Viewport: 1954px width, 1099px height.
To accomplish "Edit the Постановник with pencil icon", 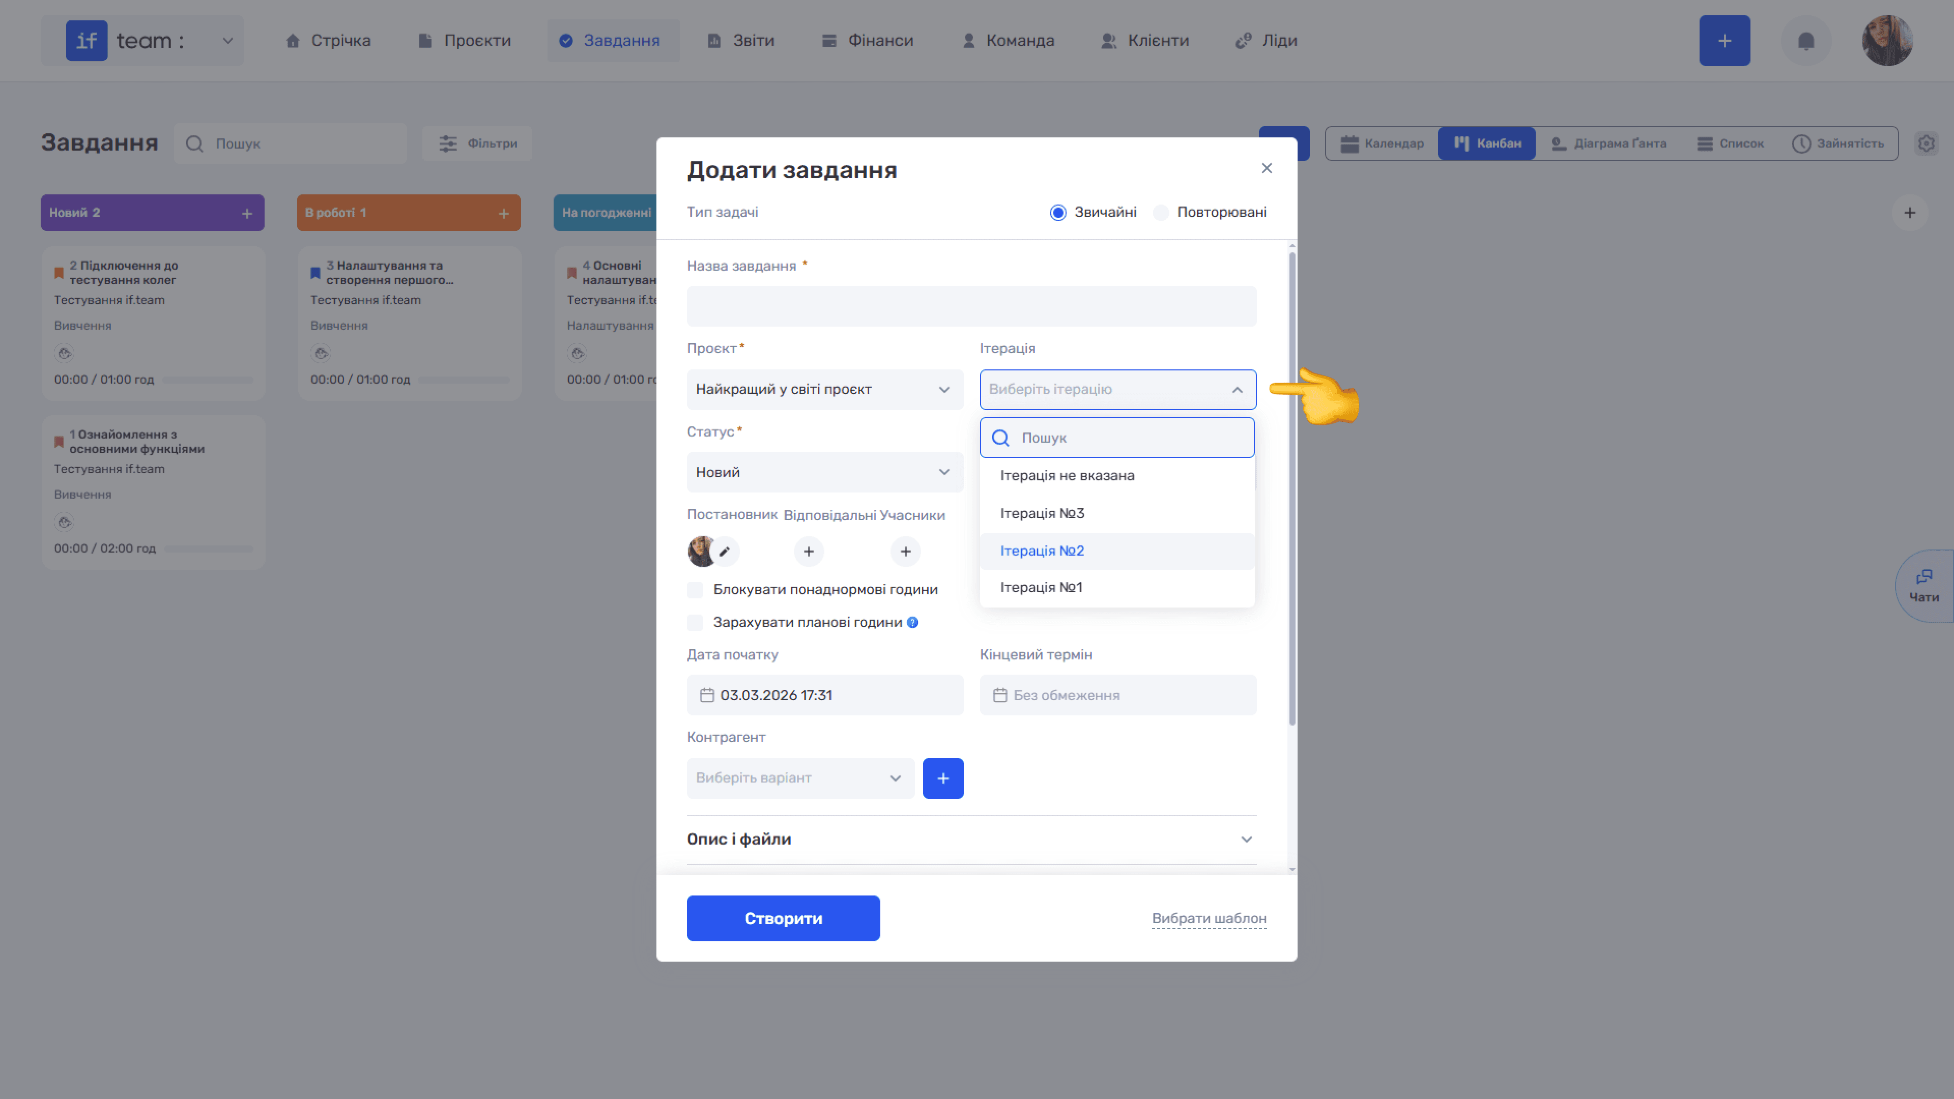I will pos(725,552).
